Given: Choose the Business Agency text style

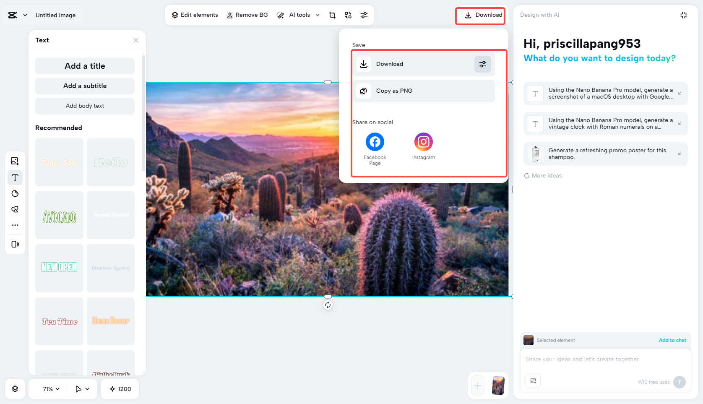Looking at the screenshot, I should tap(111, 268).
